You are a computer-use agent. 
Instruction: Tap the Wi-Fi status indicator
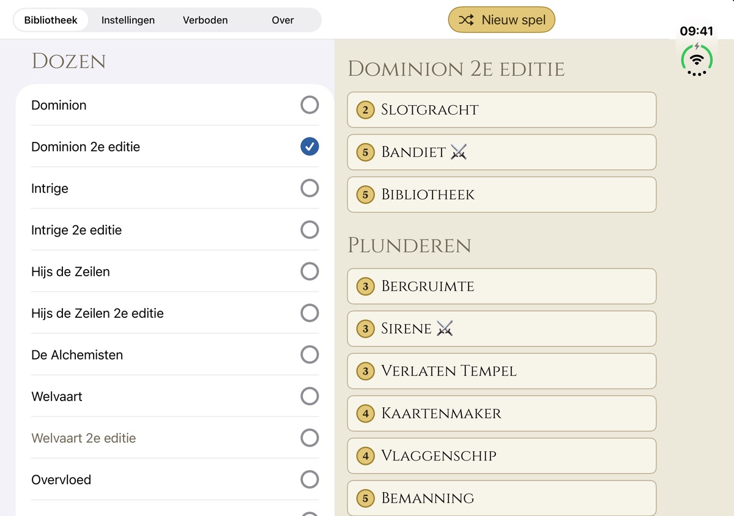[x=697, y=59]
